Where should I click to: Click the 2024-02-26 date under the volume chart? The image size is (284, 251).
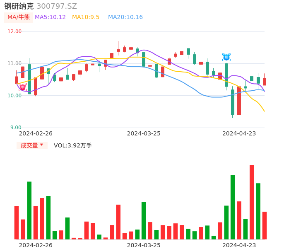(x=36, y=245)
